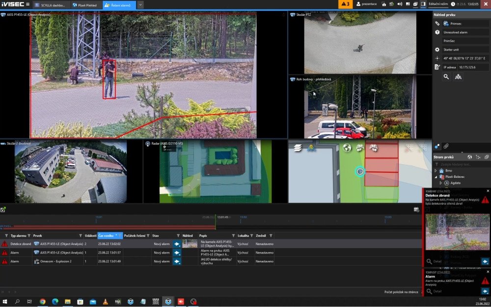Enable Editační režim mode

(x=438, y=4)
